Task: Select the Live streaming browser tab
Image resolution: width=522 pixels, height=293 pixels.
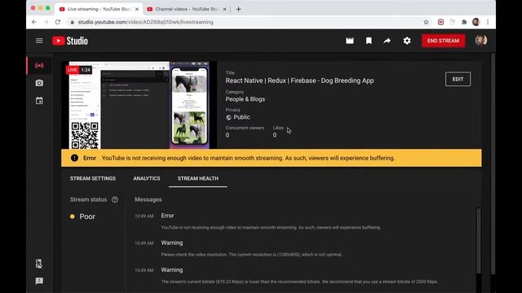Action: coord(98,9)
